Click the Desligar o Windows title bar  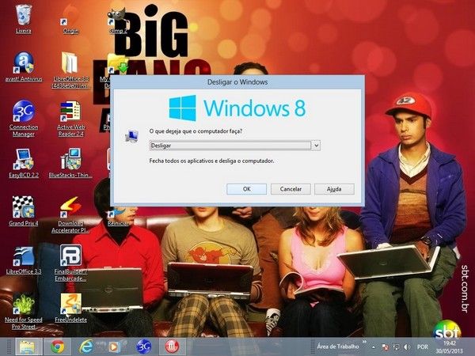[237, 82]
